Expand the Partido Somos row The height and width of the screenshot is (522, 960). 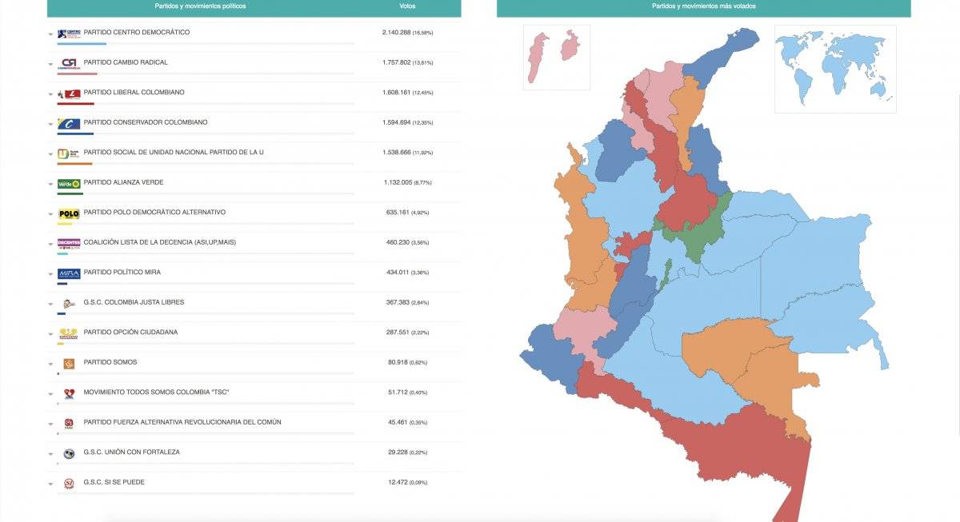(50, 364)
